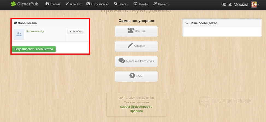Expand the Поиск dropdown menu

click(121, 4)
